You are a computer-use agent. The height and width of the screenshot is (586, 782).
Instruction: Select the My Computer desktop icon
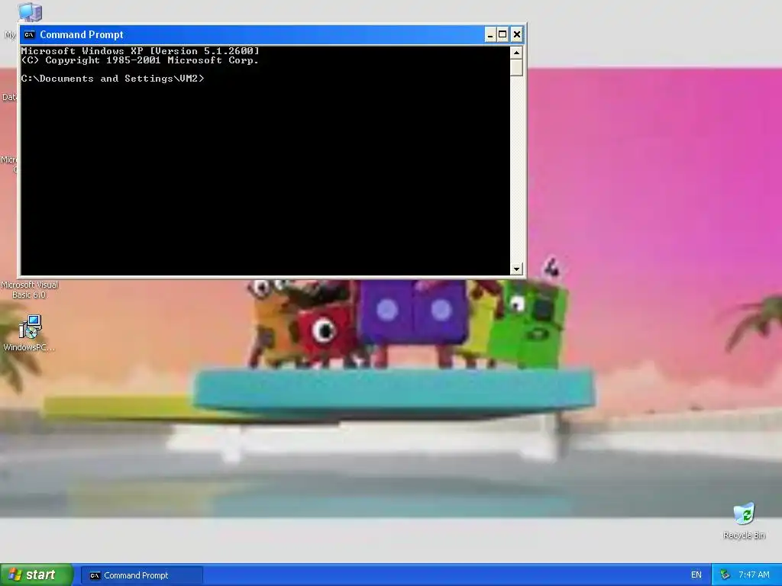29,13
